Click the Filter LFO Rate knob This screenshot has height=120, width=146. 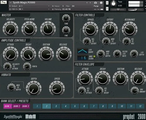[x=117, y=54]
